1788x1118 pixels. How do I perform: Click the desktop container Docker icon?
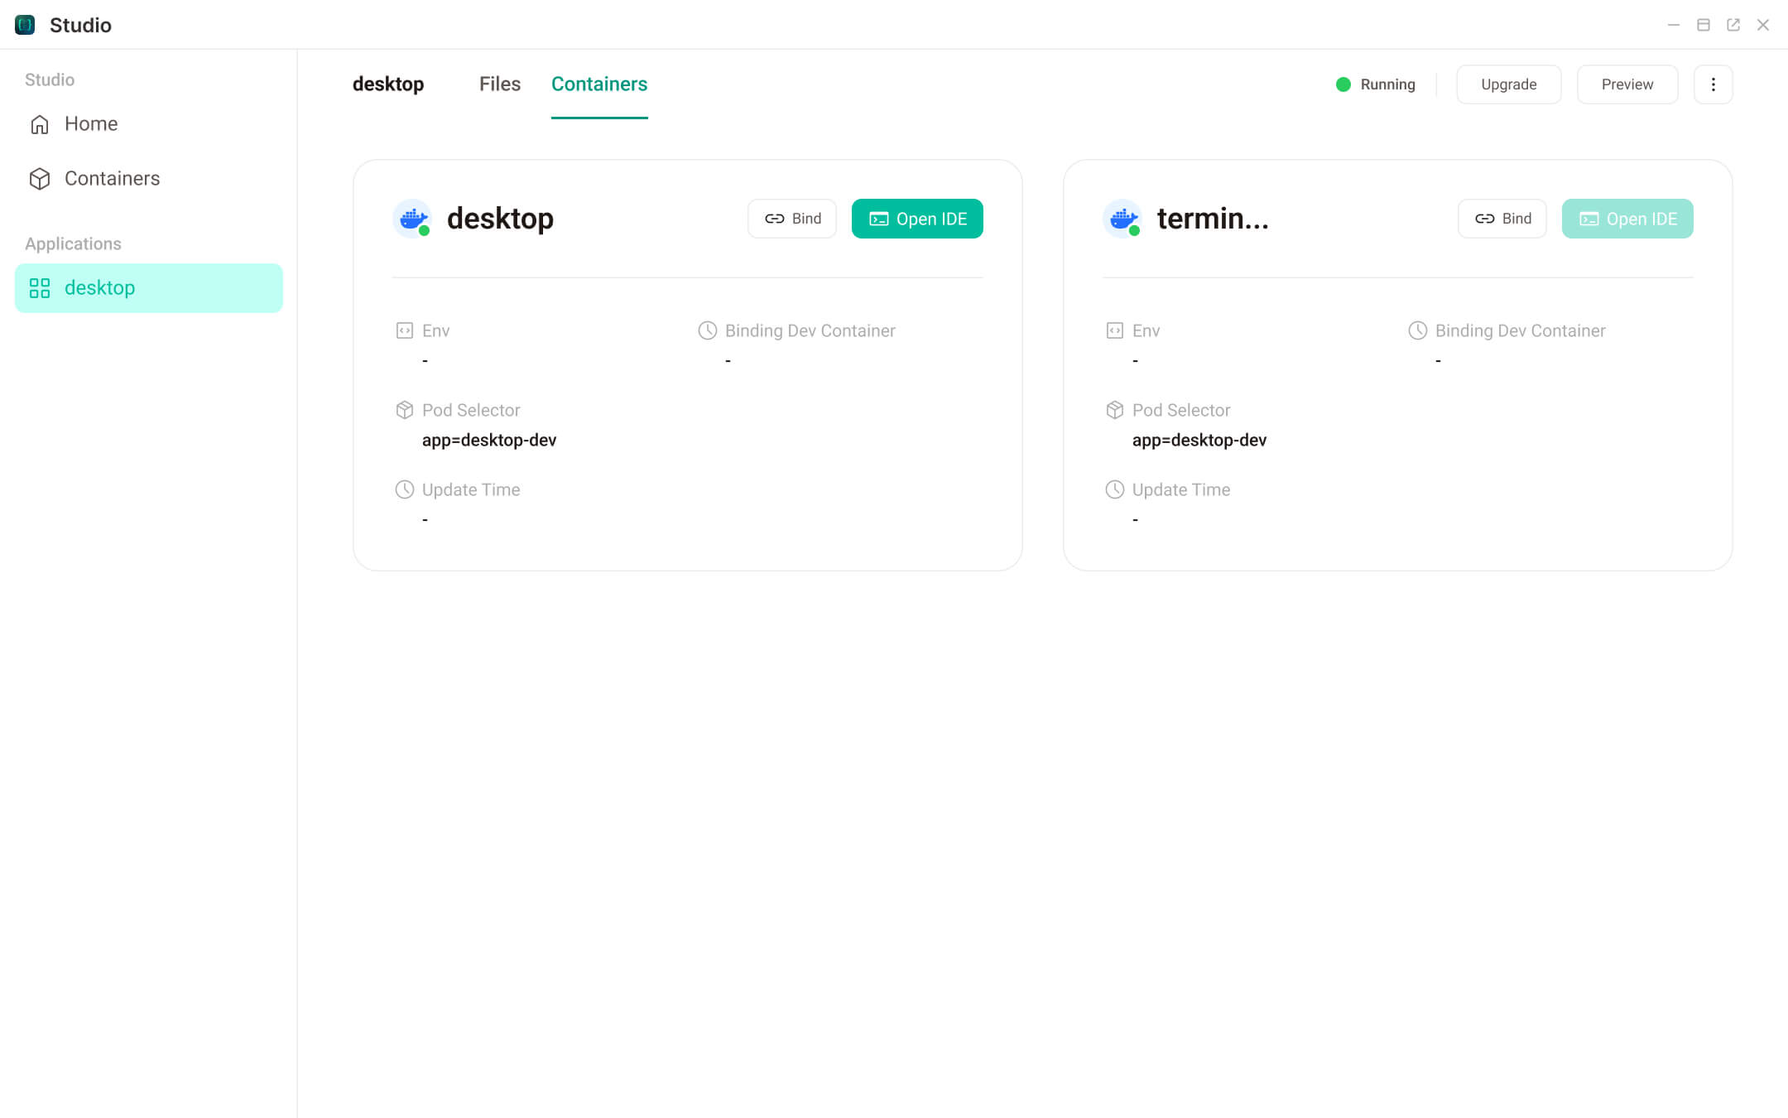[412, 219]
